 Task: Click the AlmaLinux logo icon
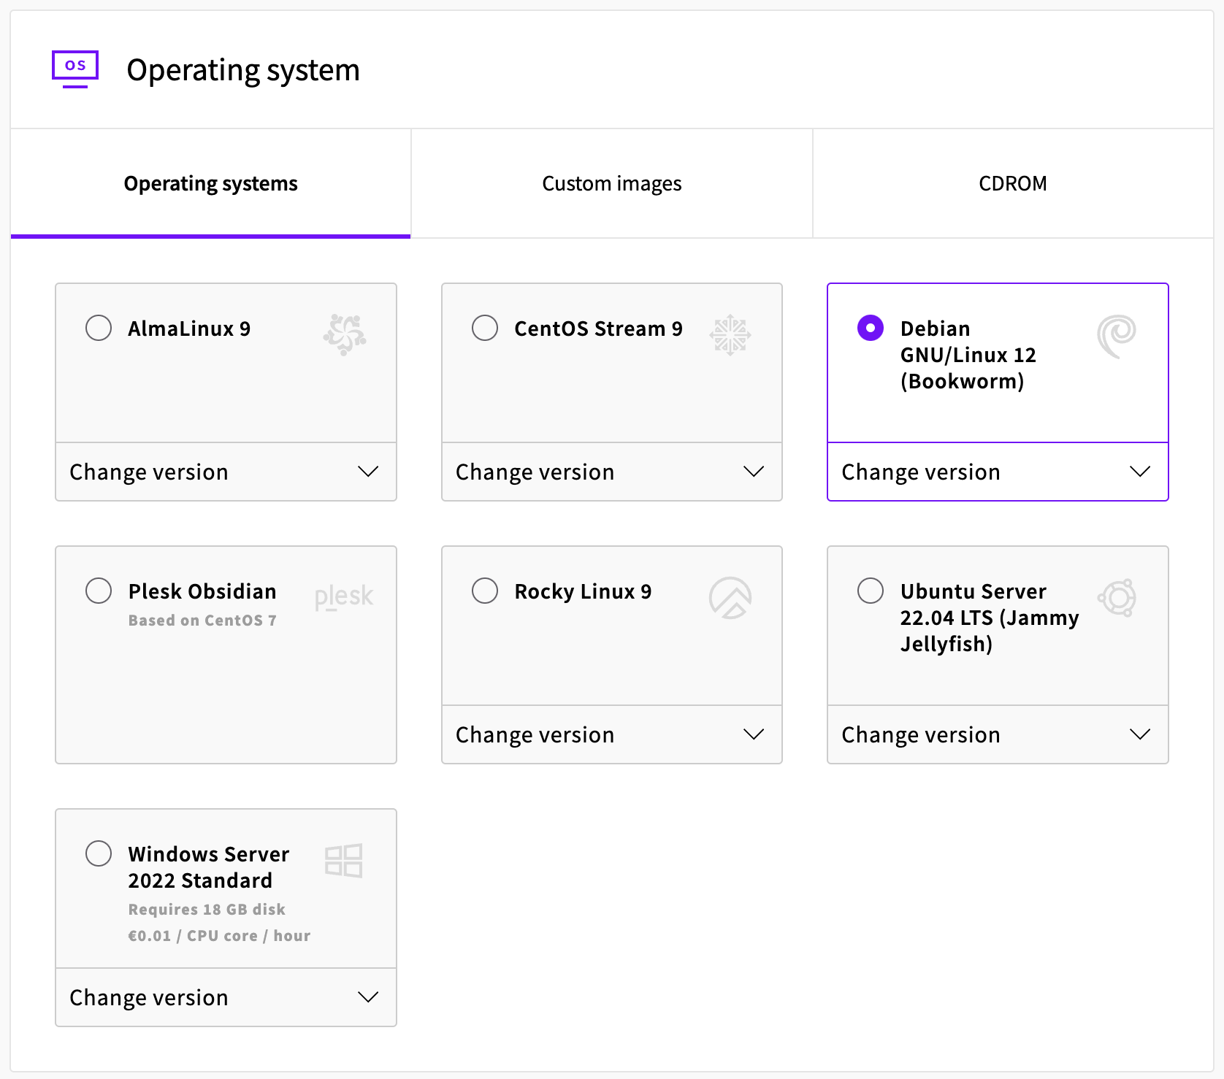345,334
